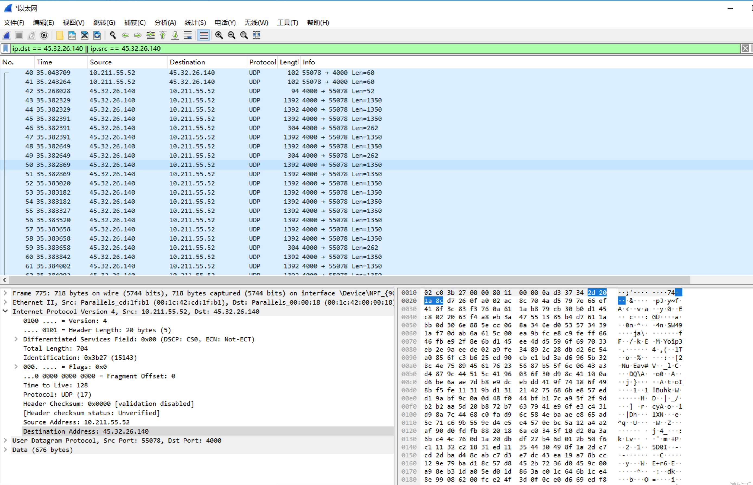Stop capturing packets with the square button
753x485 pixels.
pos(19,35)
